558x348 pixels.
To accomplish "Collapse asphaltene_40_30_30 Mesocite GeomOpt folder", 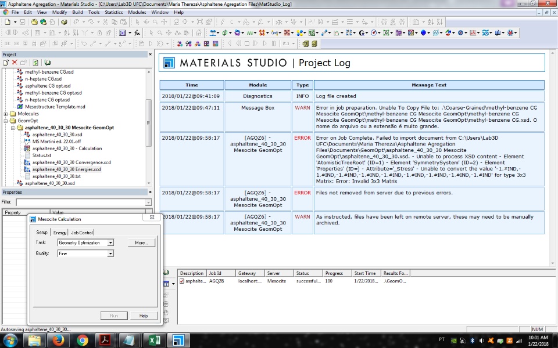I will point(13,128).
